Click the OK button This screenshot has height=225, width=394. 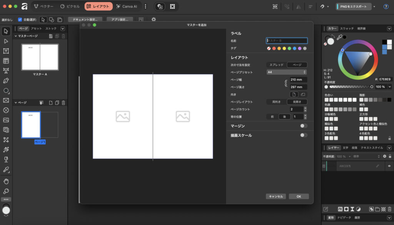(299, 196)
